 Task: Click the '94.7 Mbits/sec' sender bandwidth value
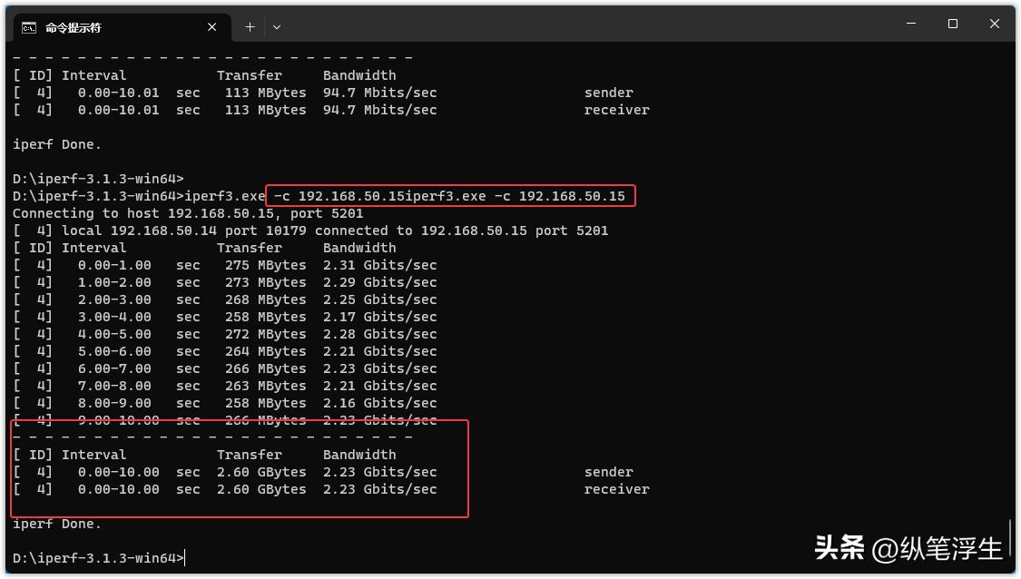pos(379,93)
